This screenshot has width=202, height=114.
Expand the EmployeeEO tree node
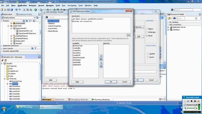click(x=11, y=41)
